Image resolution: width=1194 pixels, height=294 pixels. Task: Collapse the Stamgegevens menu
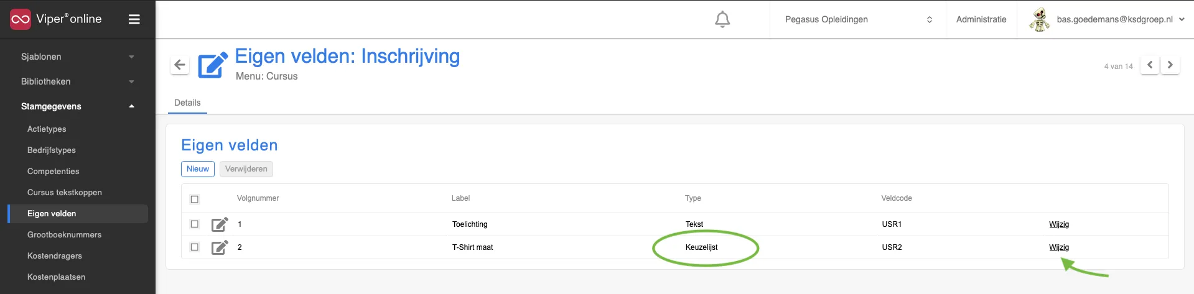tap(78, 106)
